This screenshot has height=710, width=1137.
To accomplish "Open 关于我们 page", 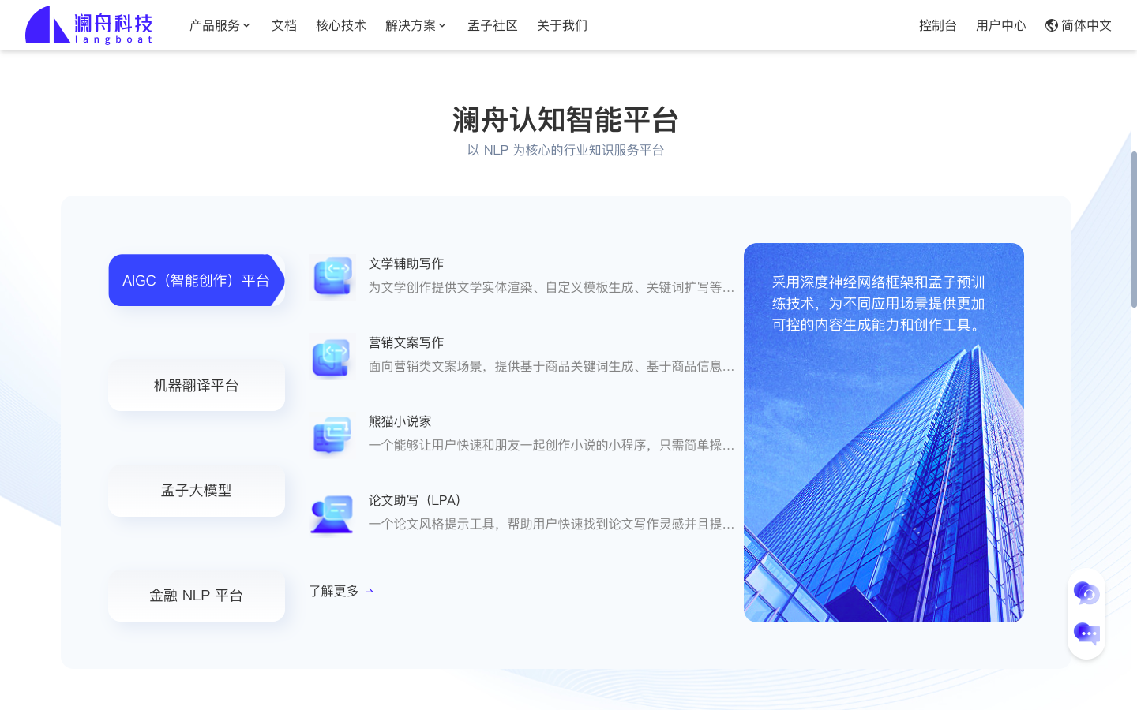I will 562,25.
